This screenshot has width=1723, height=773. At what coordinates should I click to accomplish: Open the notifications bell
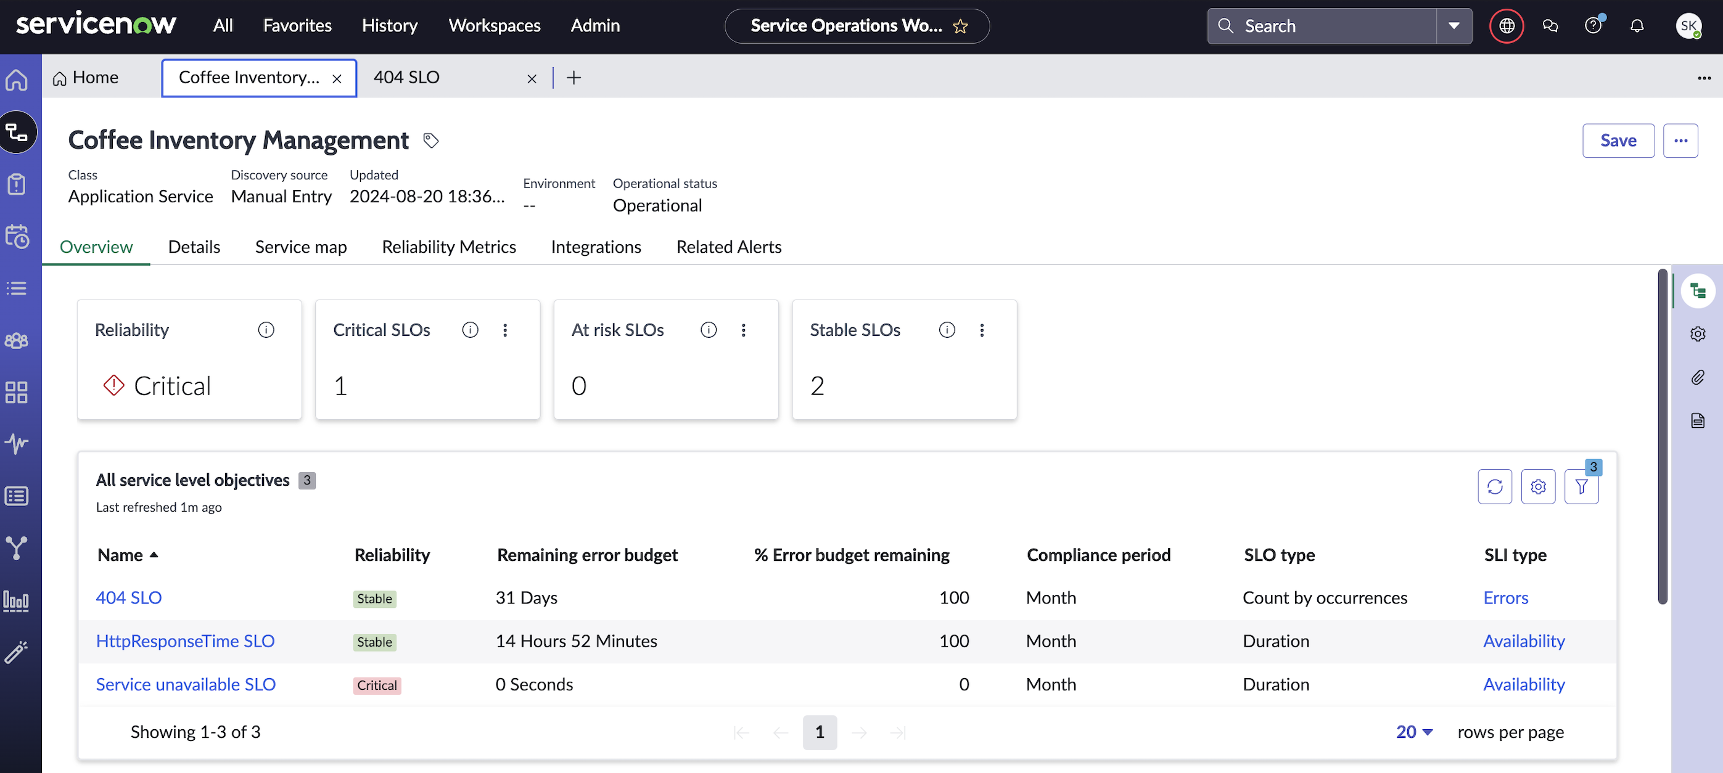(x=1637, y=26)
